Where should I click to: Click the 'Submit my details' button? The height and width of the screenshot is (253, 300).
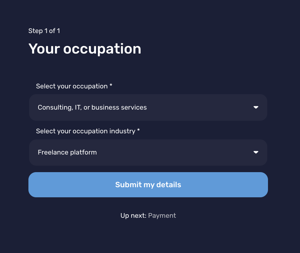click(148, 185)
